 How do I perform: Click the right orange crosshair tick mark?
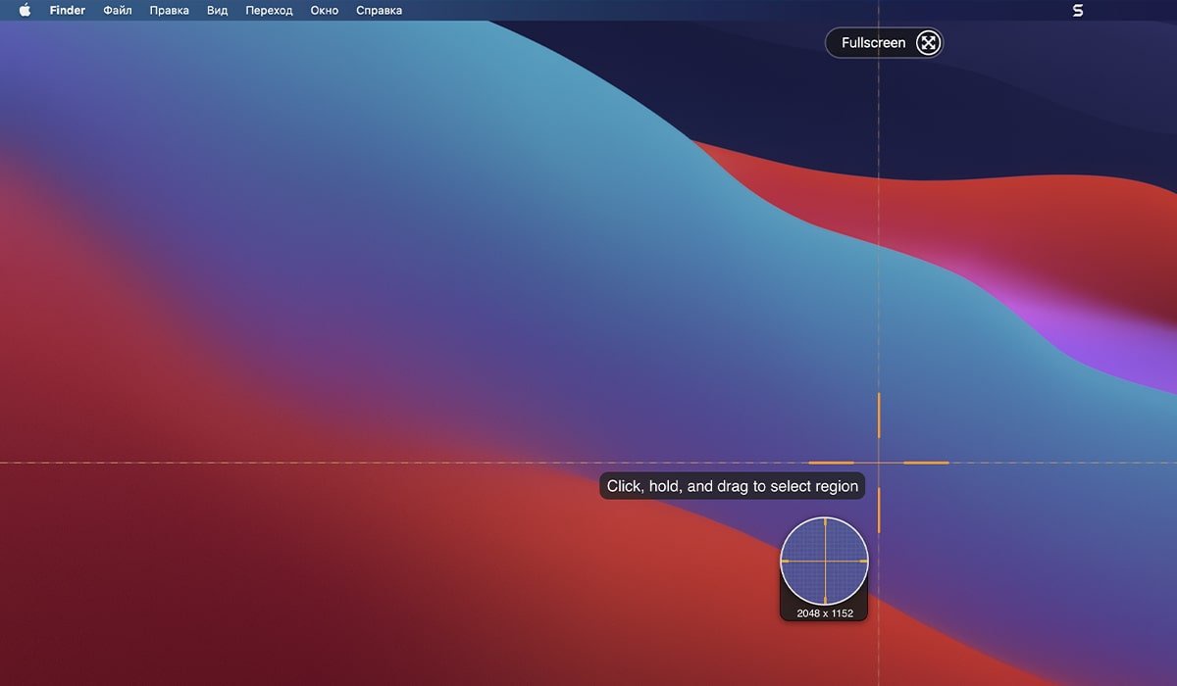926,463
